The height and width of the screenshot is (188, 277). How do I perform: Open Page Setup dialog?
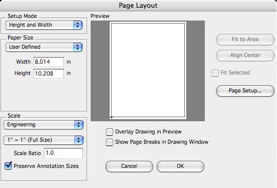point(245,91)
